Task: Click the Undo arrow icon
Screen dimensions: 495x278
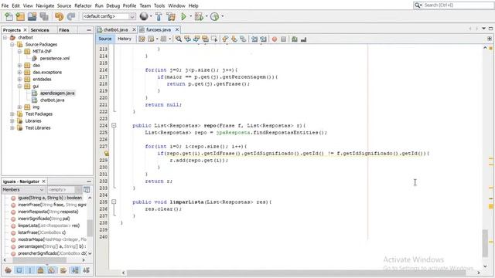Action: [x=59, y=16]
